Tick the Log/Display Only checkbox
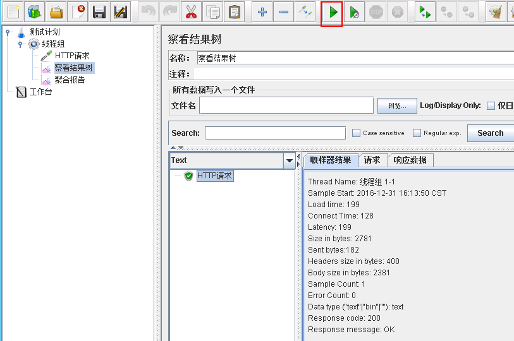The image size is (514, 341). coord(491,106)
